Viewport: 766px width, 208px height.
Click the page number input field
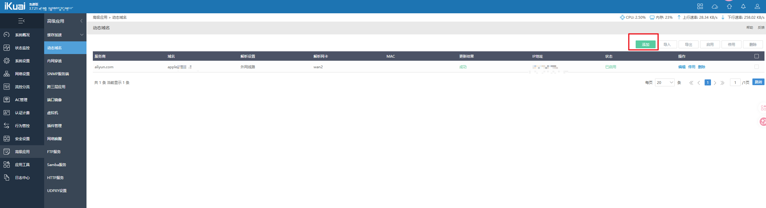(735, 82)
